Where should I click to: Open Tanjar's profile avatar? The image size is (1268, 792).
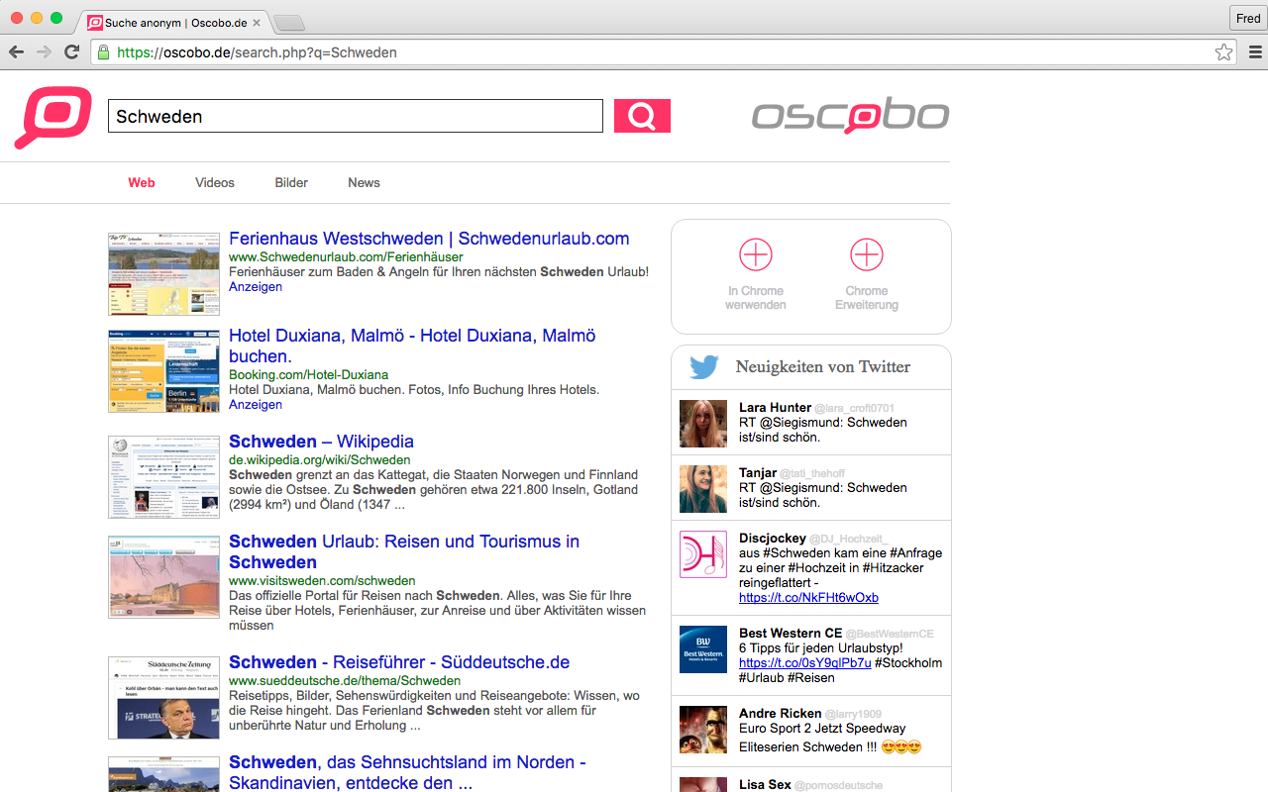click(x=703, y=489)
